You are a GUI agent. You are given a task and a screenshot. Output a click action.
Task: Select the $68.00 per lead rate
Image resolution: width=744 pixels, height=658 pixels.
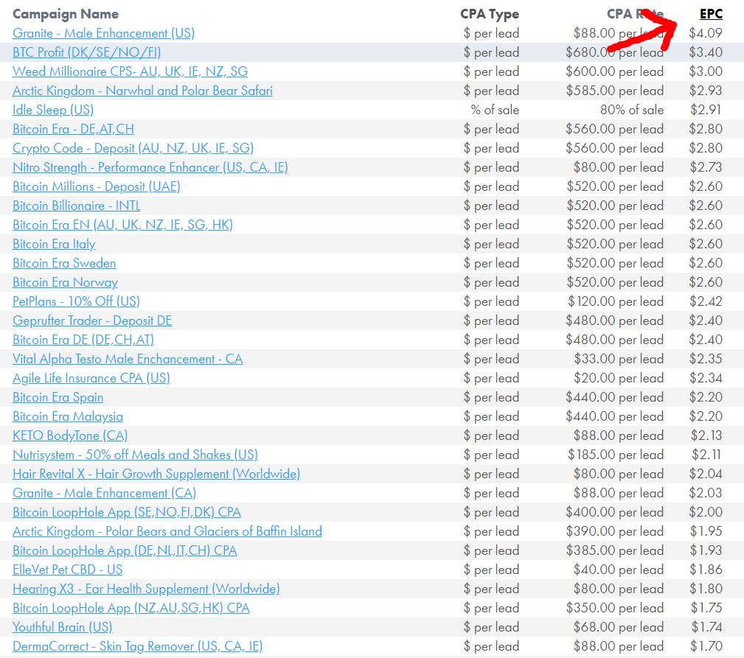[x=619, y=627]
